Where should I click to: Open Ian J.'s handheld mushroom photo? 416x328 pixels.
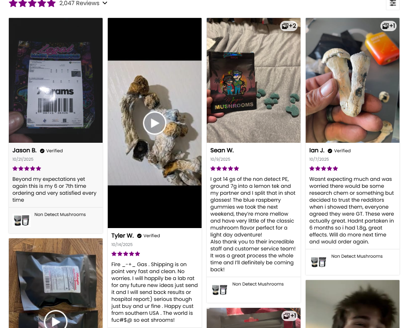353,80
